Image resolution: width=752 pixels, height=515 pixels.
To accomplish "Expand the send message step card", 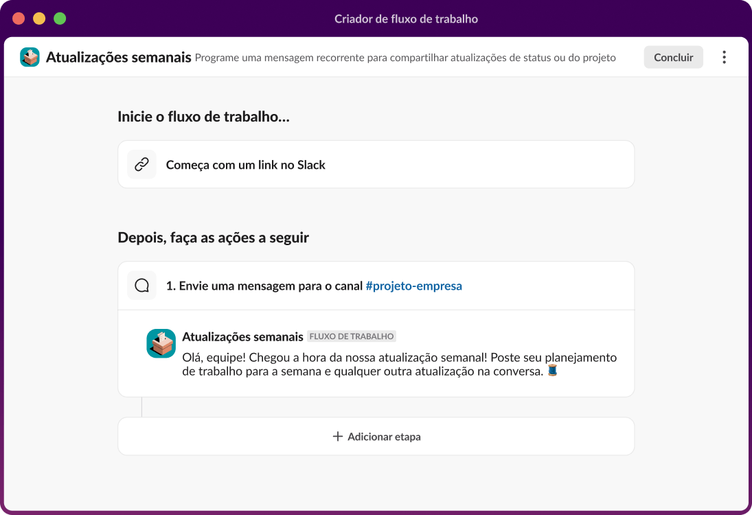I will (376, 285).
